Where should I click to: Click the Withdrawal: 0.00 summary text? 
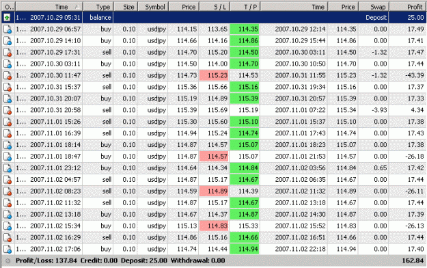pyautogui.click(x=197, y=261)
